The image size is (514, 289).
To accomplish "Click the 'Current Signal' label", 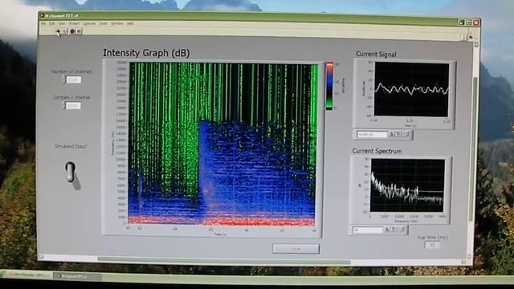I will pos(376,54).
